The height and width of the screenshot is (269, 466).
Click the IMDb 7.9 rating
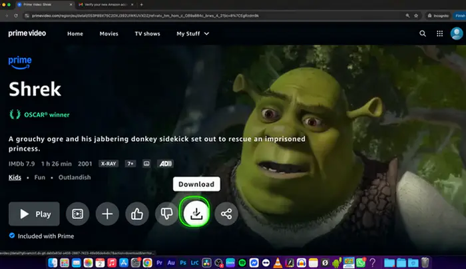tap(22, 164)
